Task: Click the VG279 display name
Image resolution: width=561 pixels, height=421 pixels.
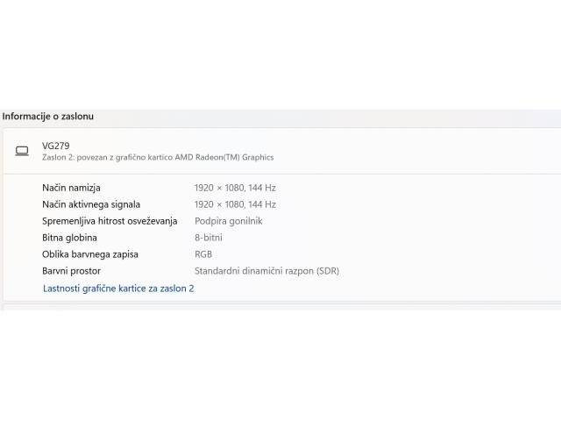Action: pos(55,146)
